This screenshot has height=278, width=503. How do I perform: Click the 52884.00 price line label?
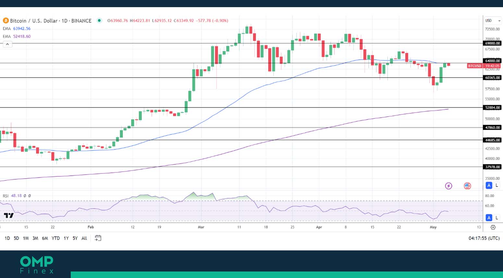pyautogui.click(x=492, y=107)
